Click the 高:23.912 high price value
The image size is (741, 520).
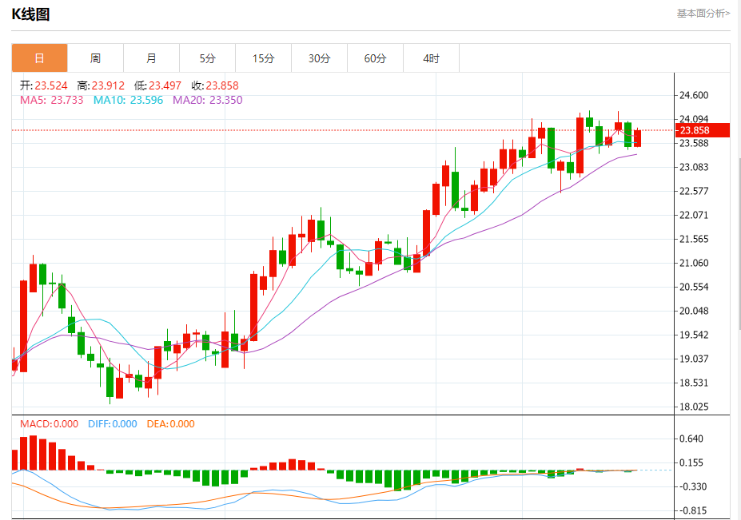101,85
